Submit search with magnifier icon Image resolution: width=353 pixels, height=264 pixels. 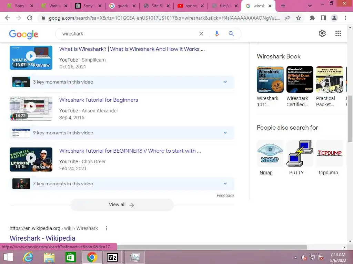coord(231,34)
